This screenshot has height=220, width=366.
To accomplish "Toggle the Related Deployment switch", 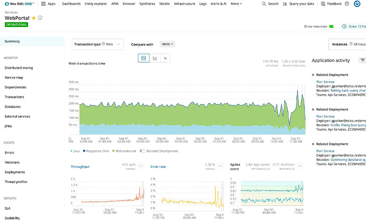I will 142,151.
